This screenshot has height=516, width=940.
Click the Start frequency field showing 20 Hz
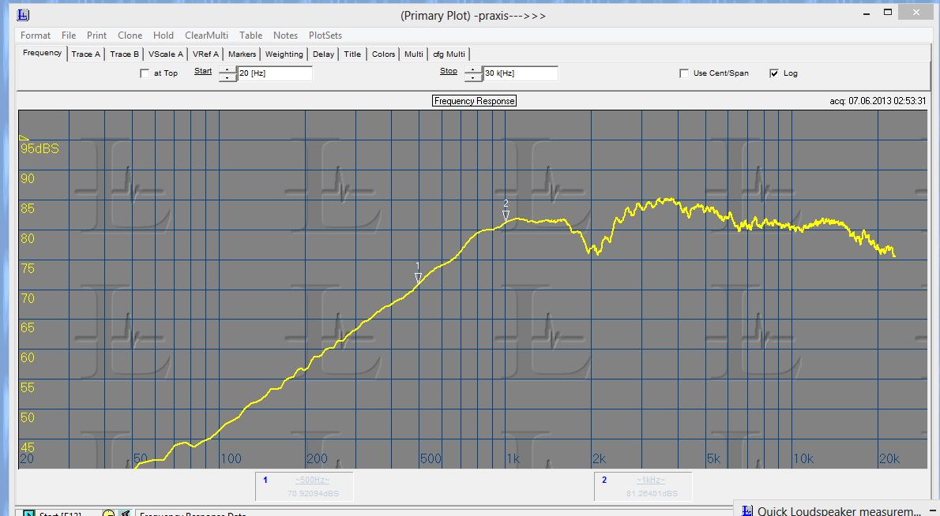(275, 73)
